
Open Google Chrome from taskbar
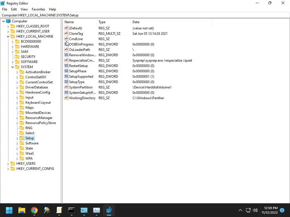coord(34,210)
